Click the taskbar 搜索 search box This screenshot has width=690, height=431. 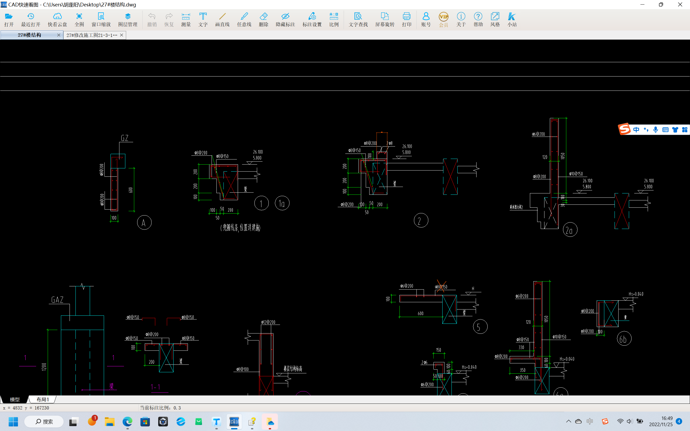[44, 422]
